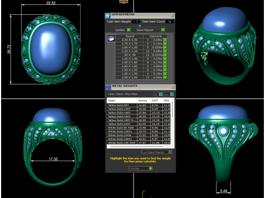Viewport: 265px width, 198px height.
Task: Click the Diamond column header in gem table
Action: click(156, 36)
